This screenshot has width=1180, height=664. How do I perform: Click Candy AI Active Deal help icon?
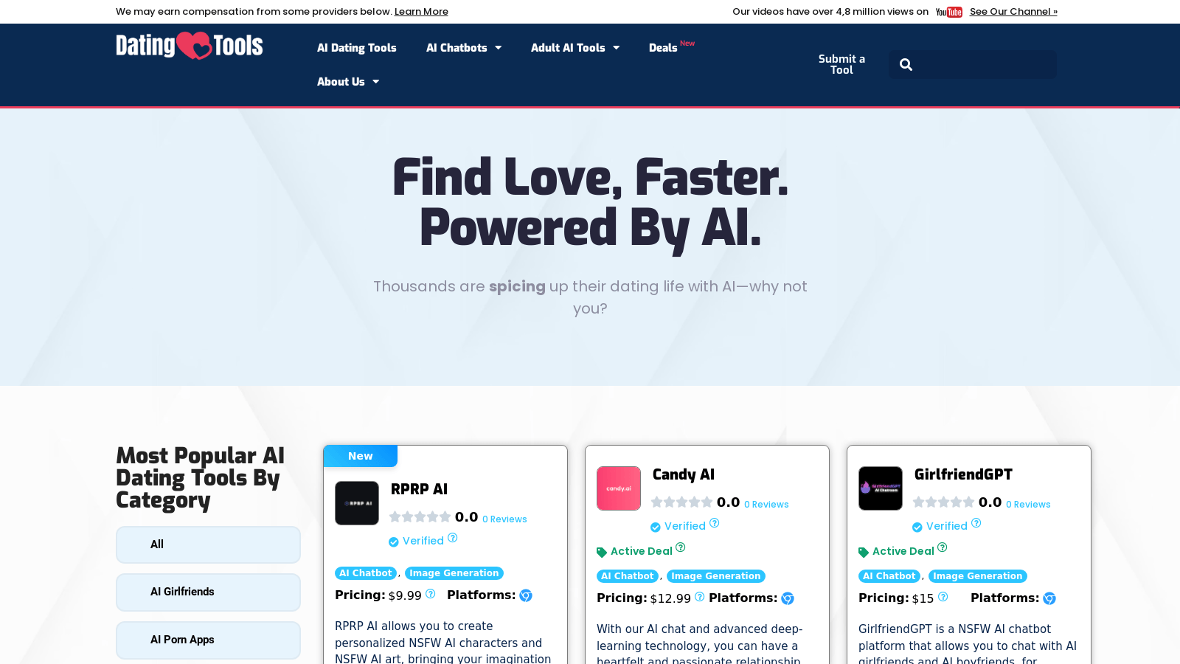(681, 547)
